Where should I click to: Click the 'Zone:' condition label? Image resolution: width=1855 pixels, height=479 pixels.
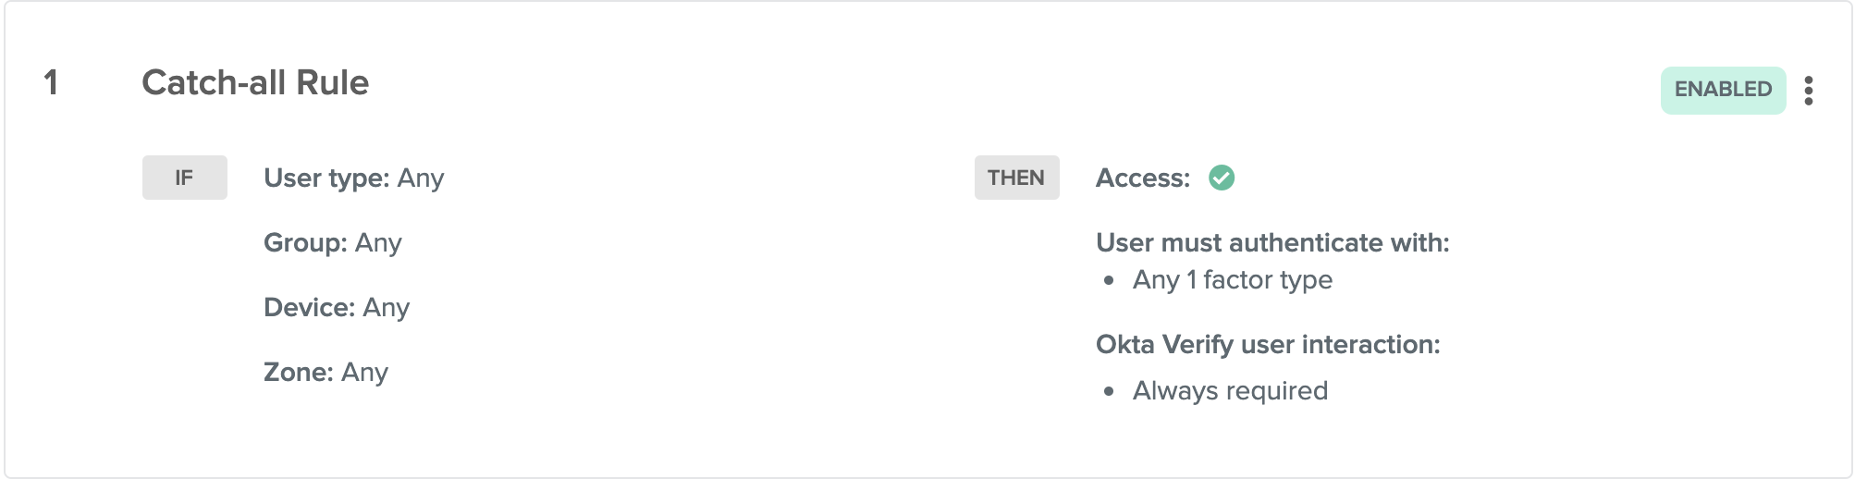click(x=298, y=372)
